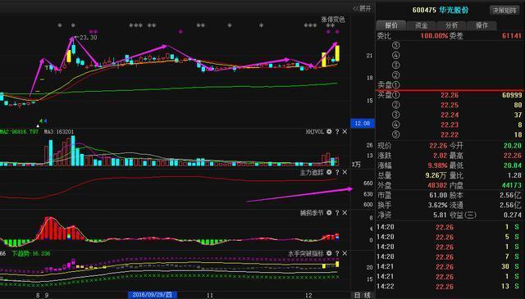Click help question mark for 水手突破指标
525x299 pixels.
point(337,253)
